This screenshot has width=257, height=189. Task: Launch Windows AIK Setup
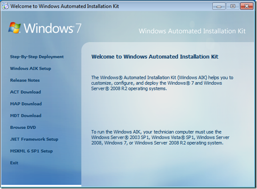30,69
